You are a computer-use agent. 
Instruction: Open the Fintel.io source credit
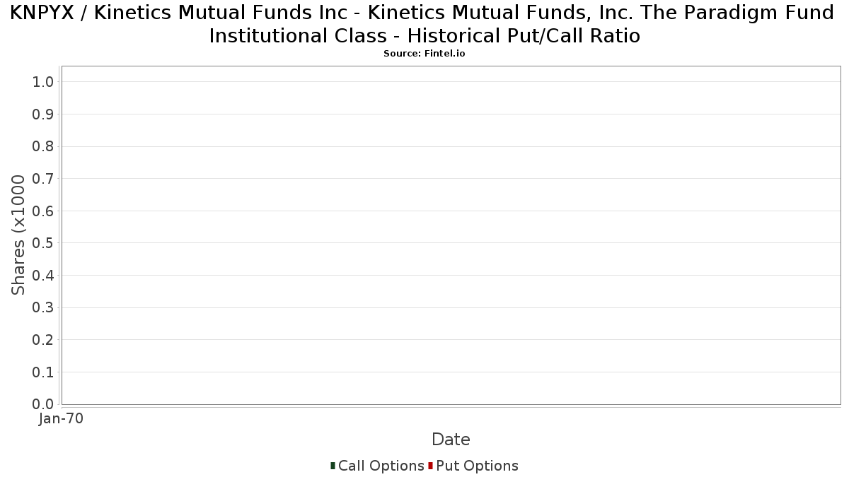pyautogui.click(x=424, y=54)
